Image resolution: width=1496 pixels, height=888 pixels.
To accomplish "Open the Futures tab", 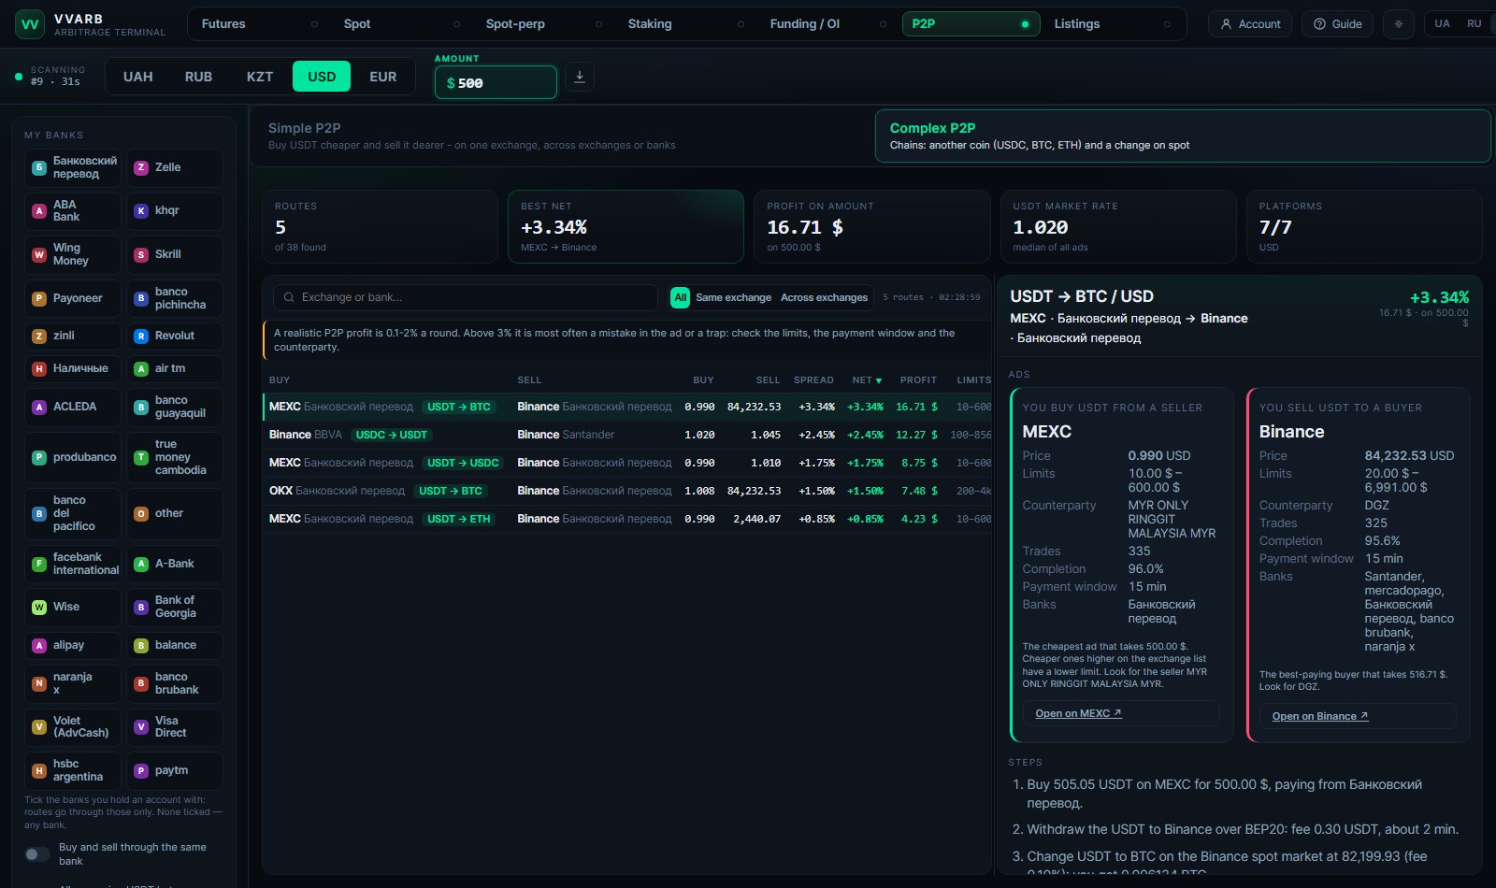I will 259,24.
